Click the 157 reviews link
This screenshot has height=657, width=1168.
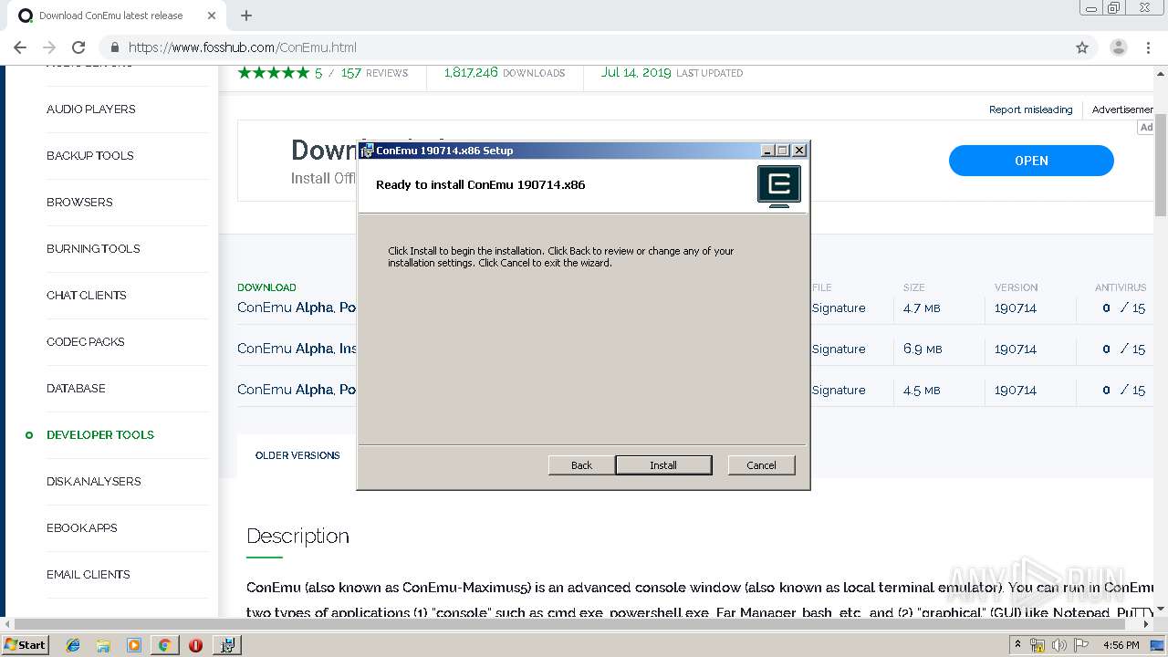(x=374, y=73)
